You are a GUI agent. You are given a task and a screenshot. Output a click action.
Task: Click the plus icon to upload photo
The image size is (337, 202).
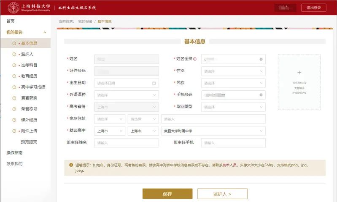pos(299,73)
